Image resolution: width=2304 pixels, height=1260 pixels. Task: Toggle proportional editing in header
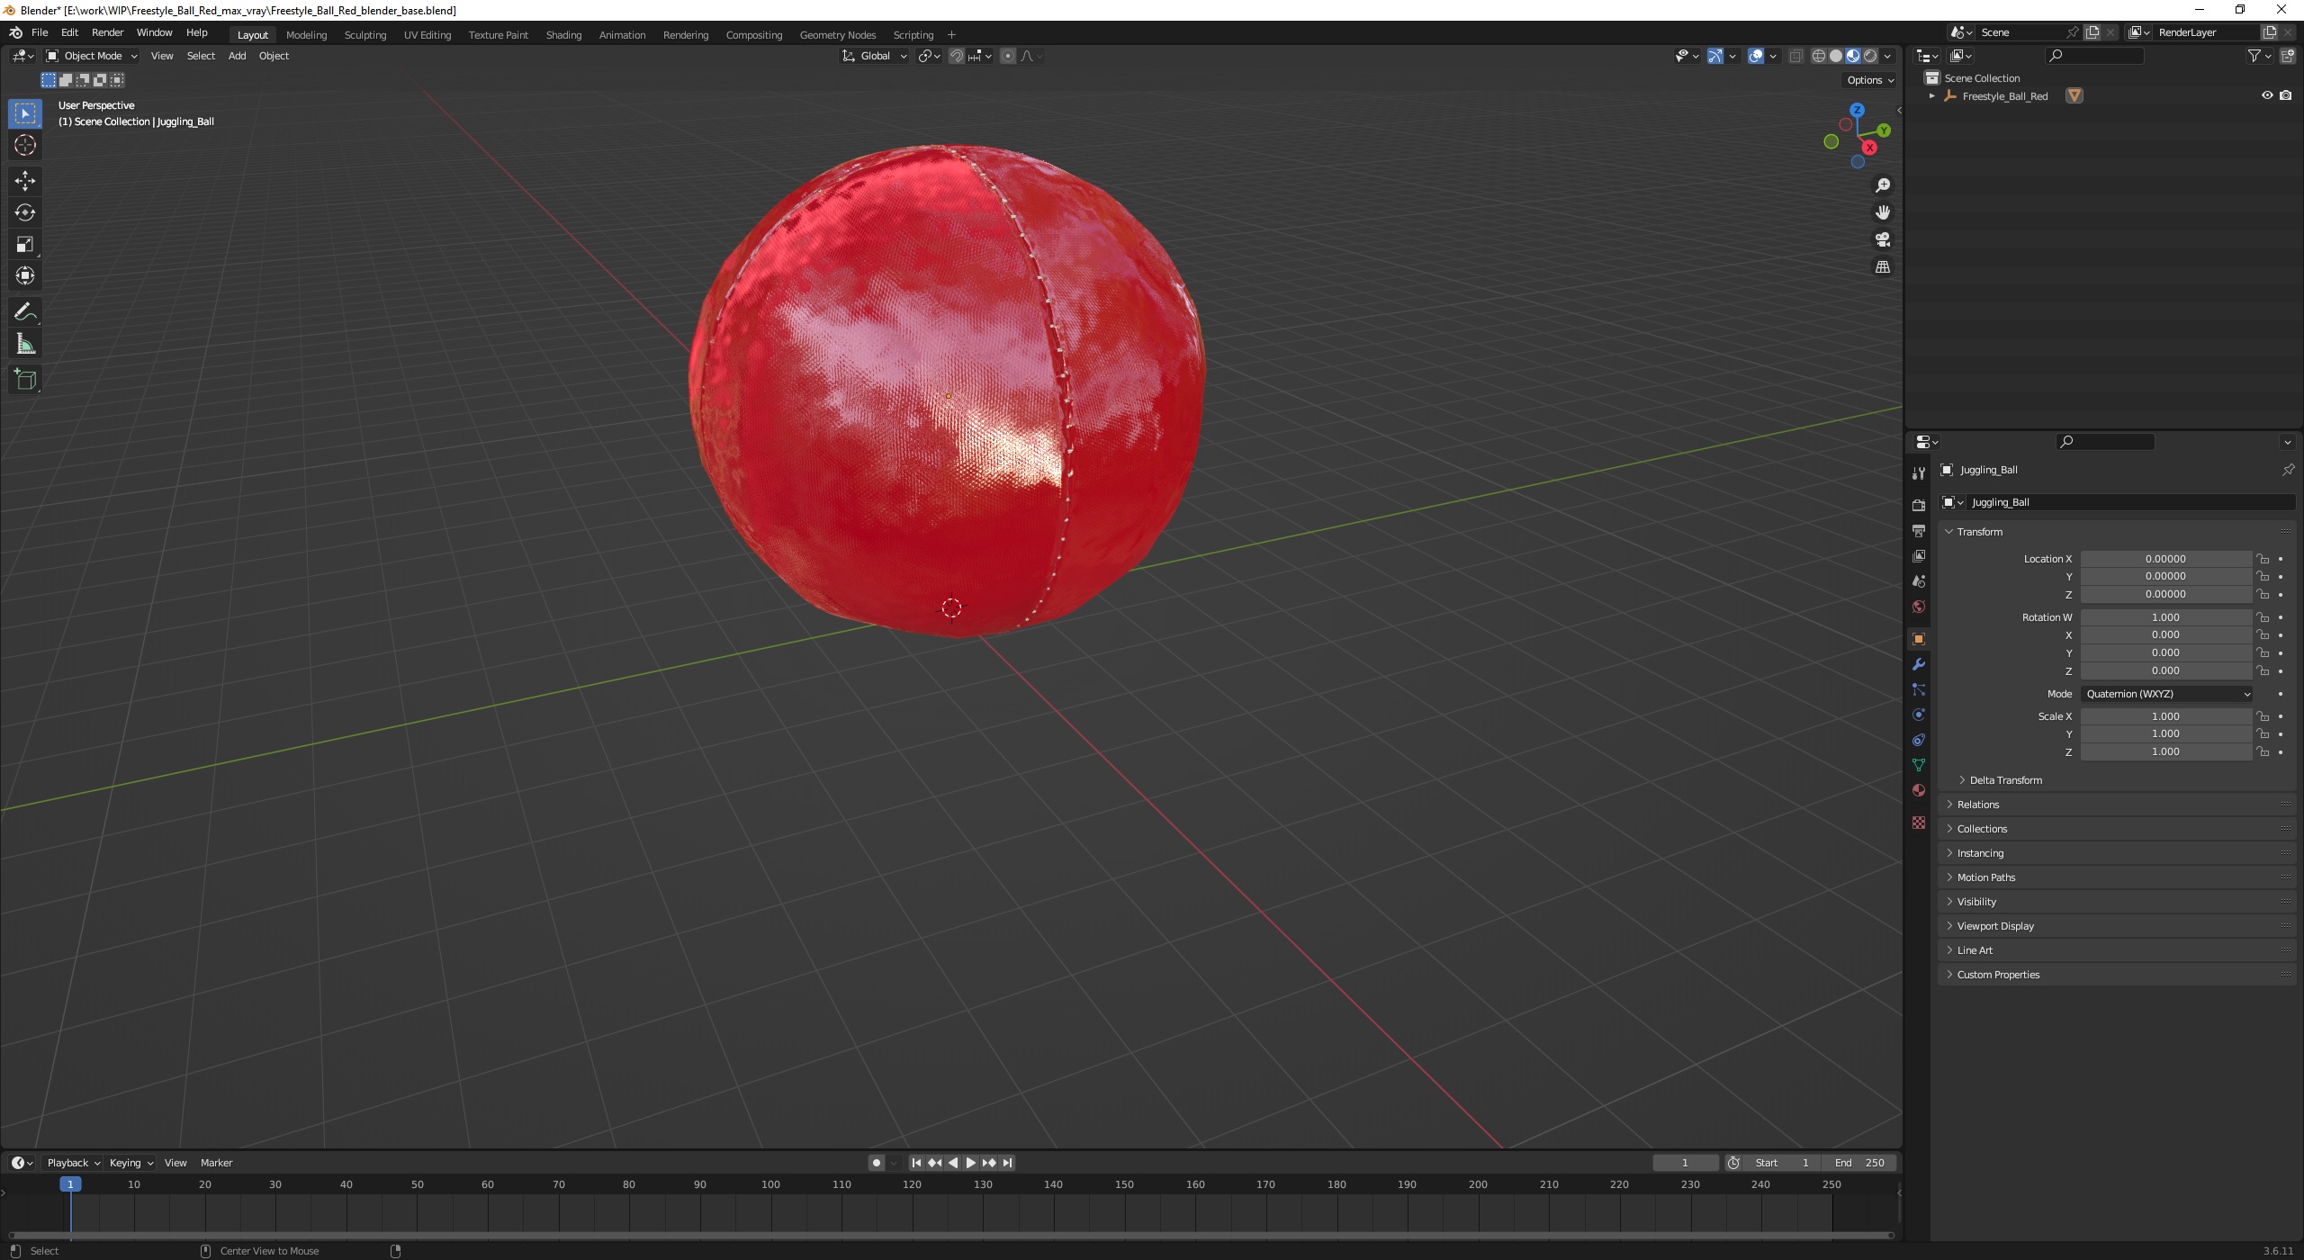pyautogui.click(x=1008, y=56)
